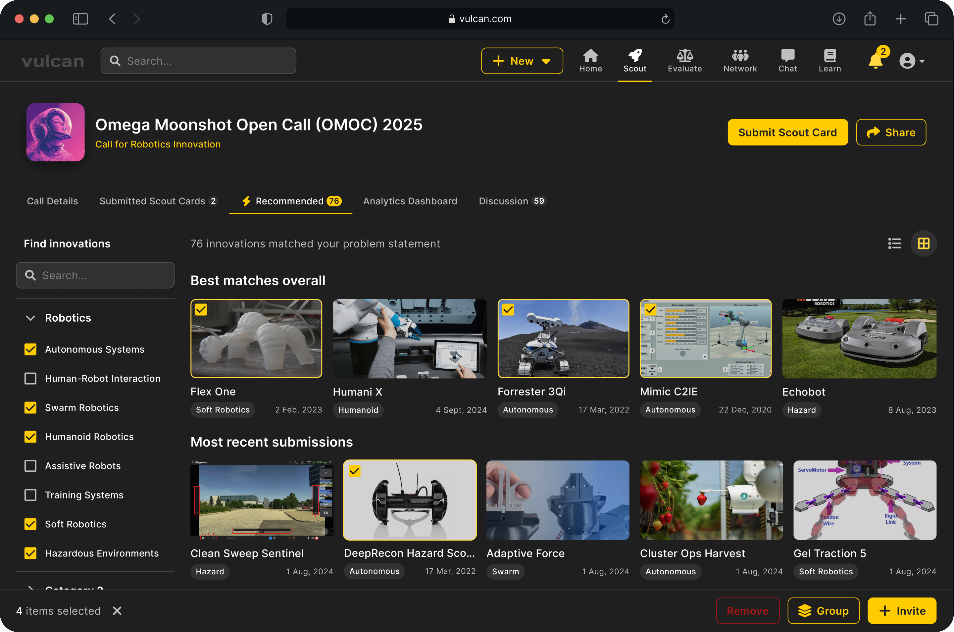
Task: Open the Submitted Scout Cards tab
Action: click(x=159, y=201)
